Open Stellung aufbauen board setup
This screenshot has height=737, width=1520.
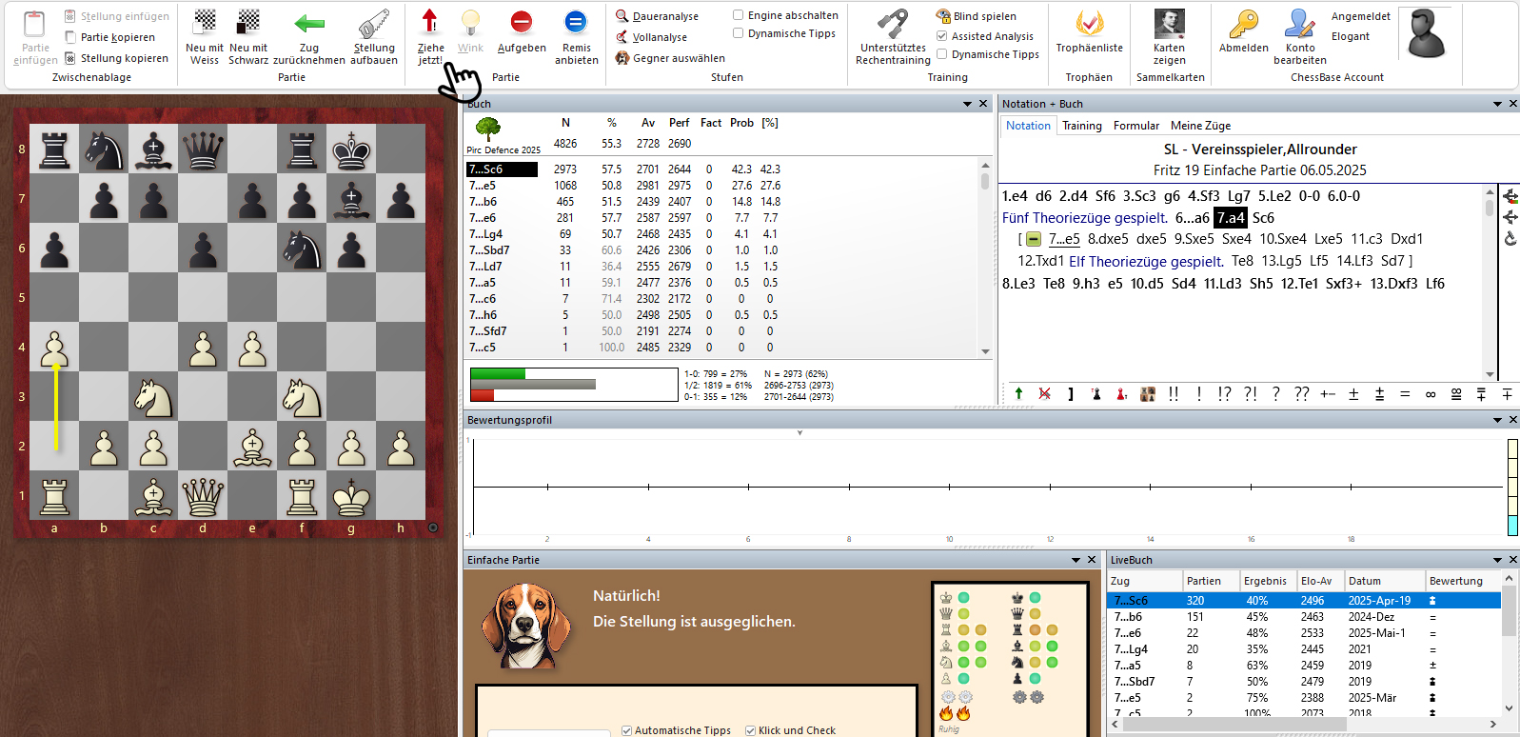pos(374,24)
